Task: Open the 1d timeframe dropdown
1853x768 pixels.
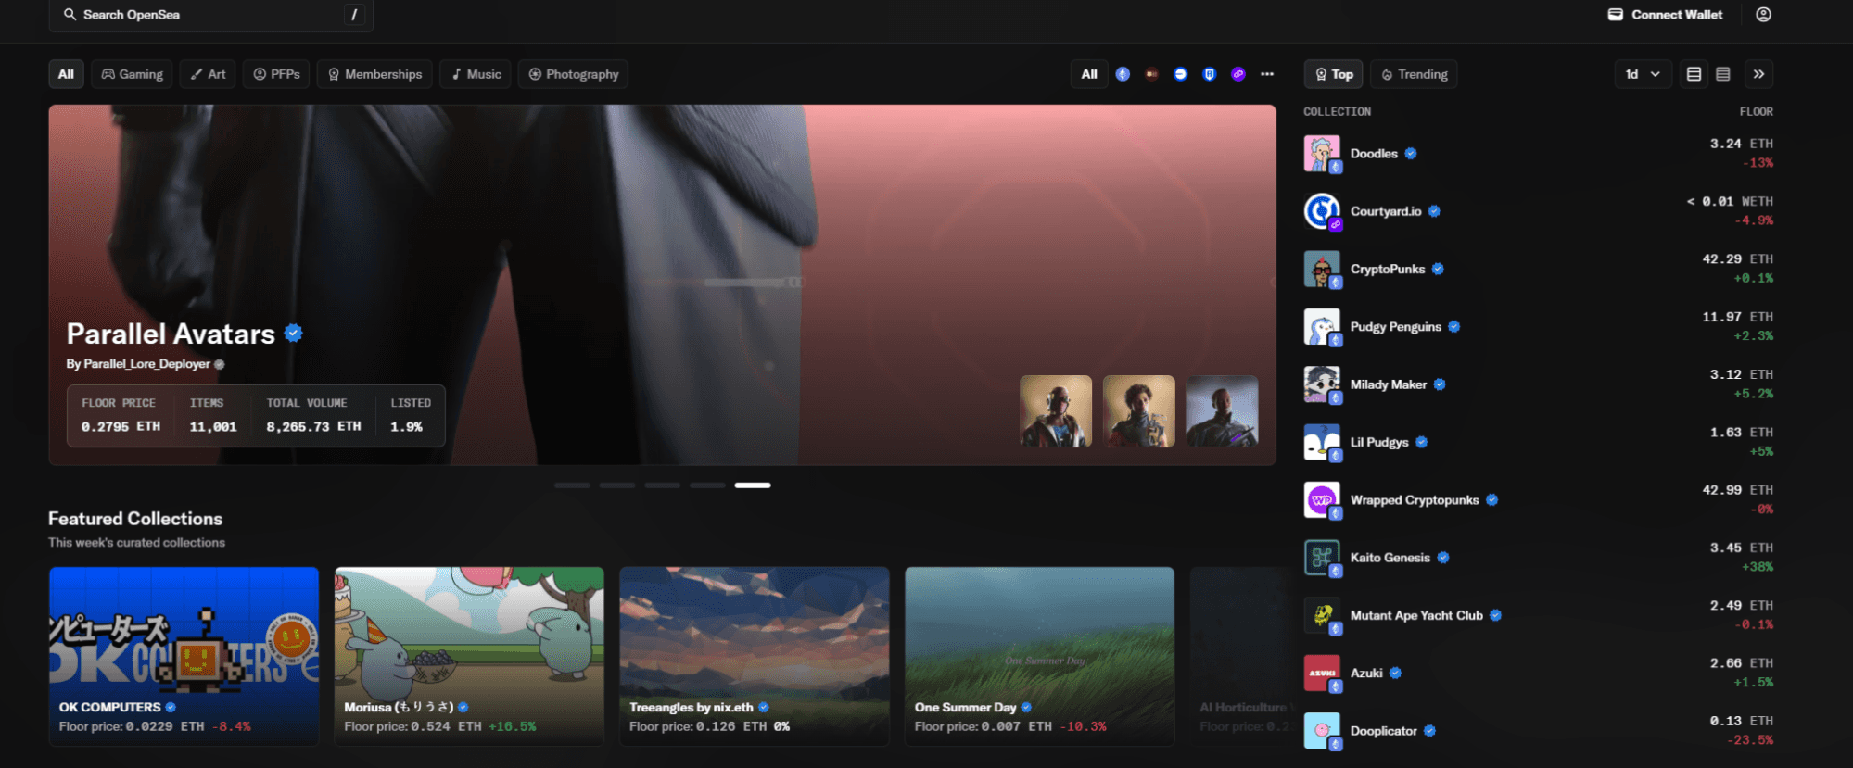Action: click(1643, 74)
